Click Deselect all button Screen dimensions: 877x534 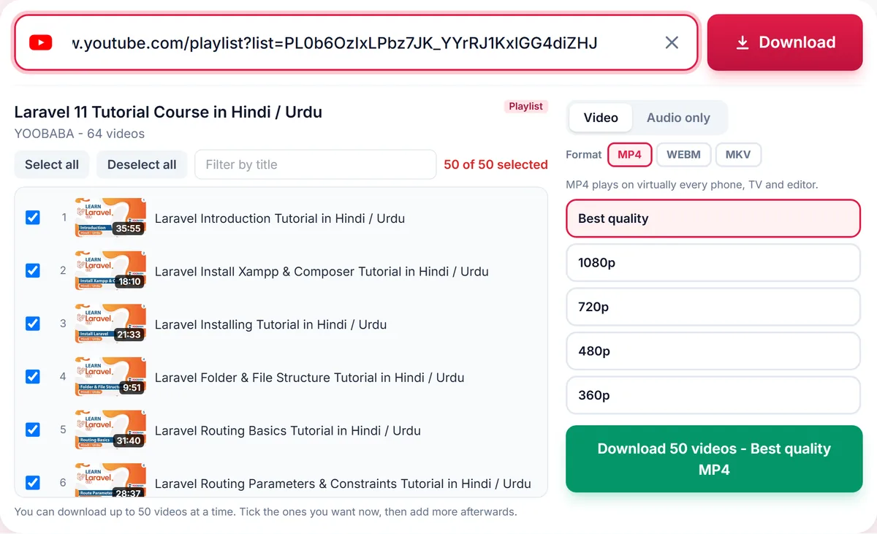pos(142,164)
